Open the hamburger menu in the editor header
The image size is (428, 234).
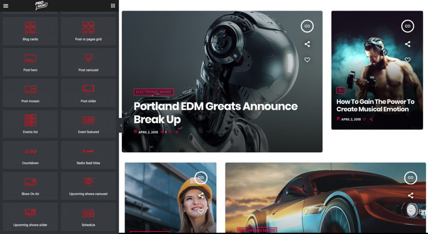pos(6,6)
